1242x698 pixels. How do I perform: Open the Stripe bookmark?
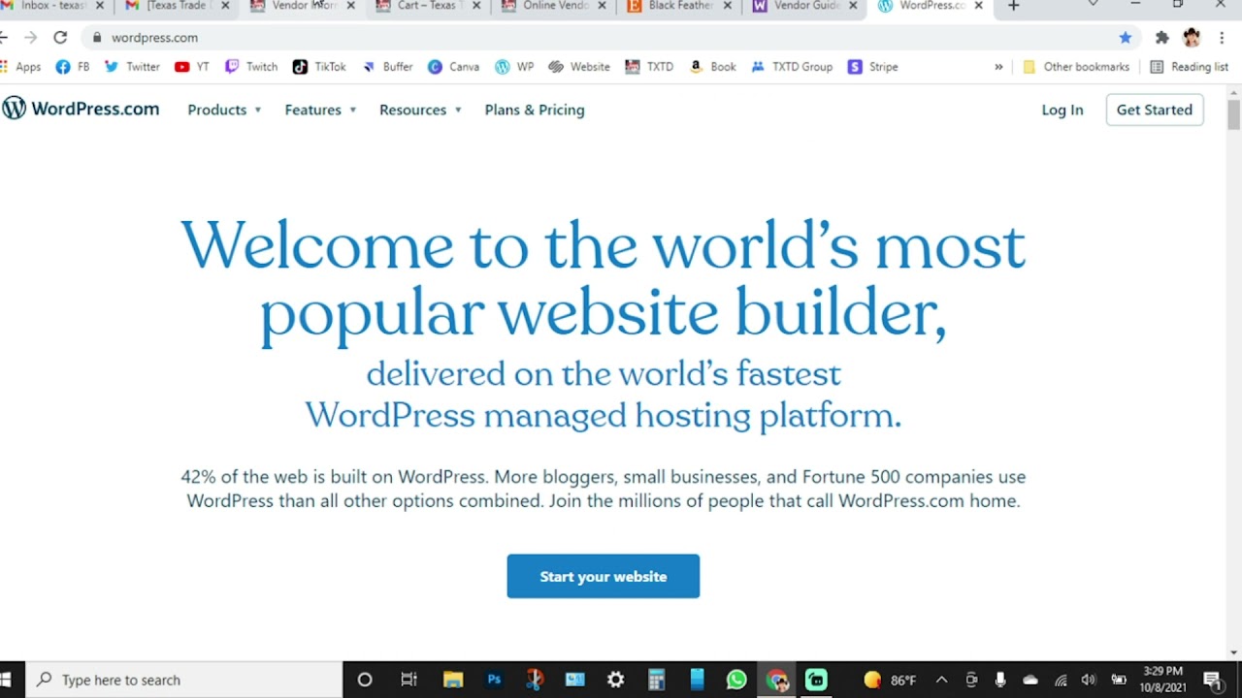(872, 67)
